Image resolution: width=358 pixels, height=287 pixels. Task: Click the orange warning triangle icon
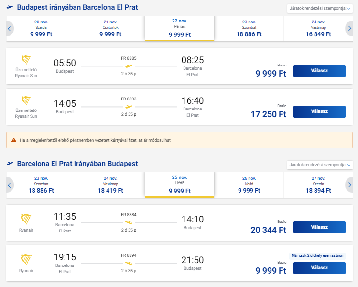14,140
